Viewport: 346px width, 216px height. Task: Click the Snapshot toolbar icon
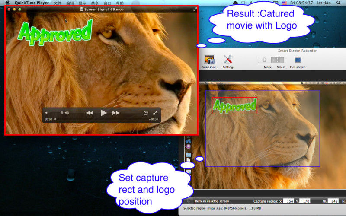point(209,60)
